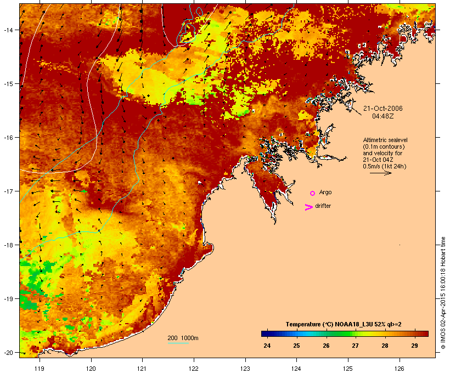Click longitude axis label 121

click(x=142, y=369)
